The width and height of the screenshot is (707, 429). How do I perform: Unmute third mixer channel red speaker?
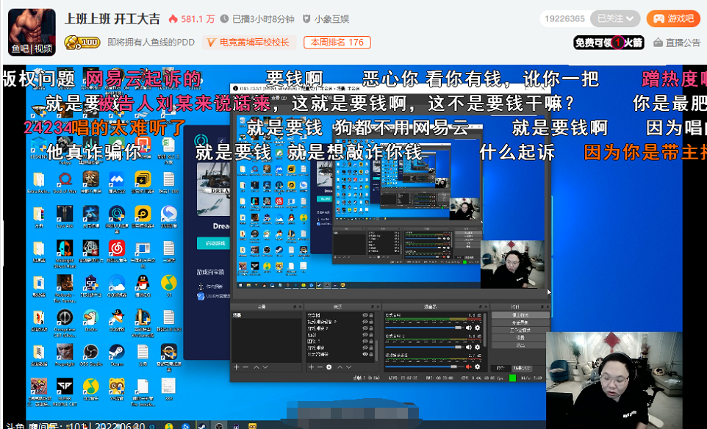(468, 367)
